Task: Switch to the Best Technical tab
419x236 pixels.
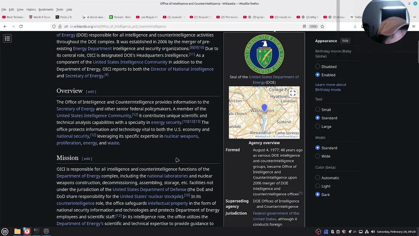Action: (x=13, y=17)
